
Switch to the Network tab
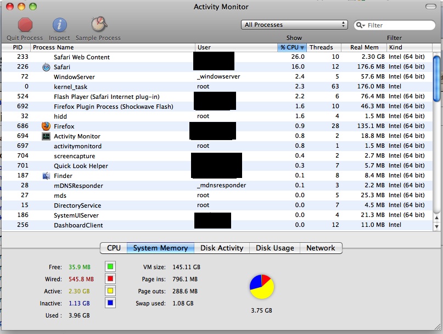coord(321,248)
